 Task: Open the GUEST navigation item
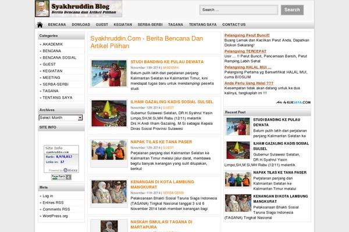coord(102,24)
